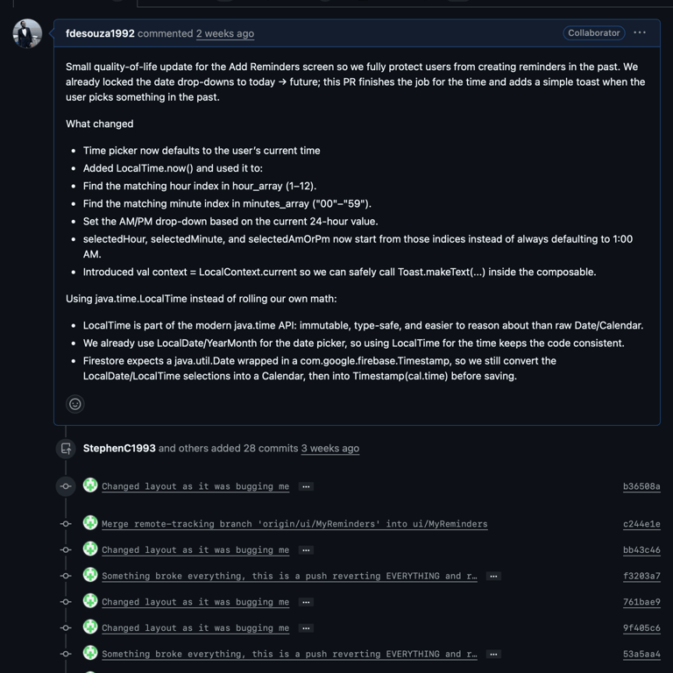The width and height of the screenshot is (673, 673).
Task: Expand the commit description for 761bae9
Action: click(306, 602)
